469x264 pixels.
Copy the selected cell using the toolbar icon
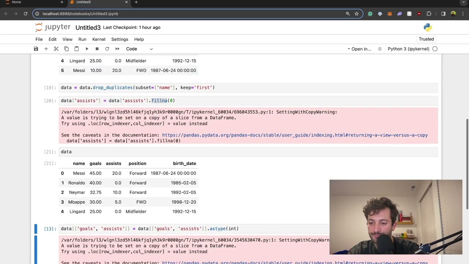66,49
